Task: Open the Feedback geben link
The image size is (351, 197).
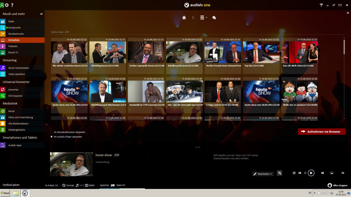Action: click(x=11, y=185)
